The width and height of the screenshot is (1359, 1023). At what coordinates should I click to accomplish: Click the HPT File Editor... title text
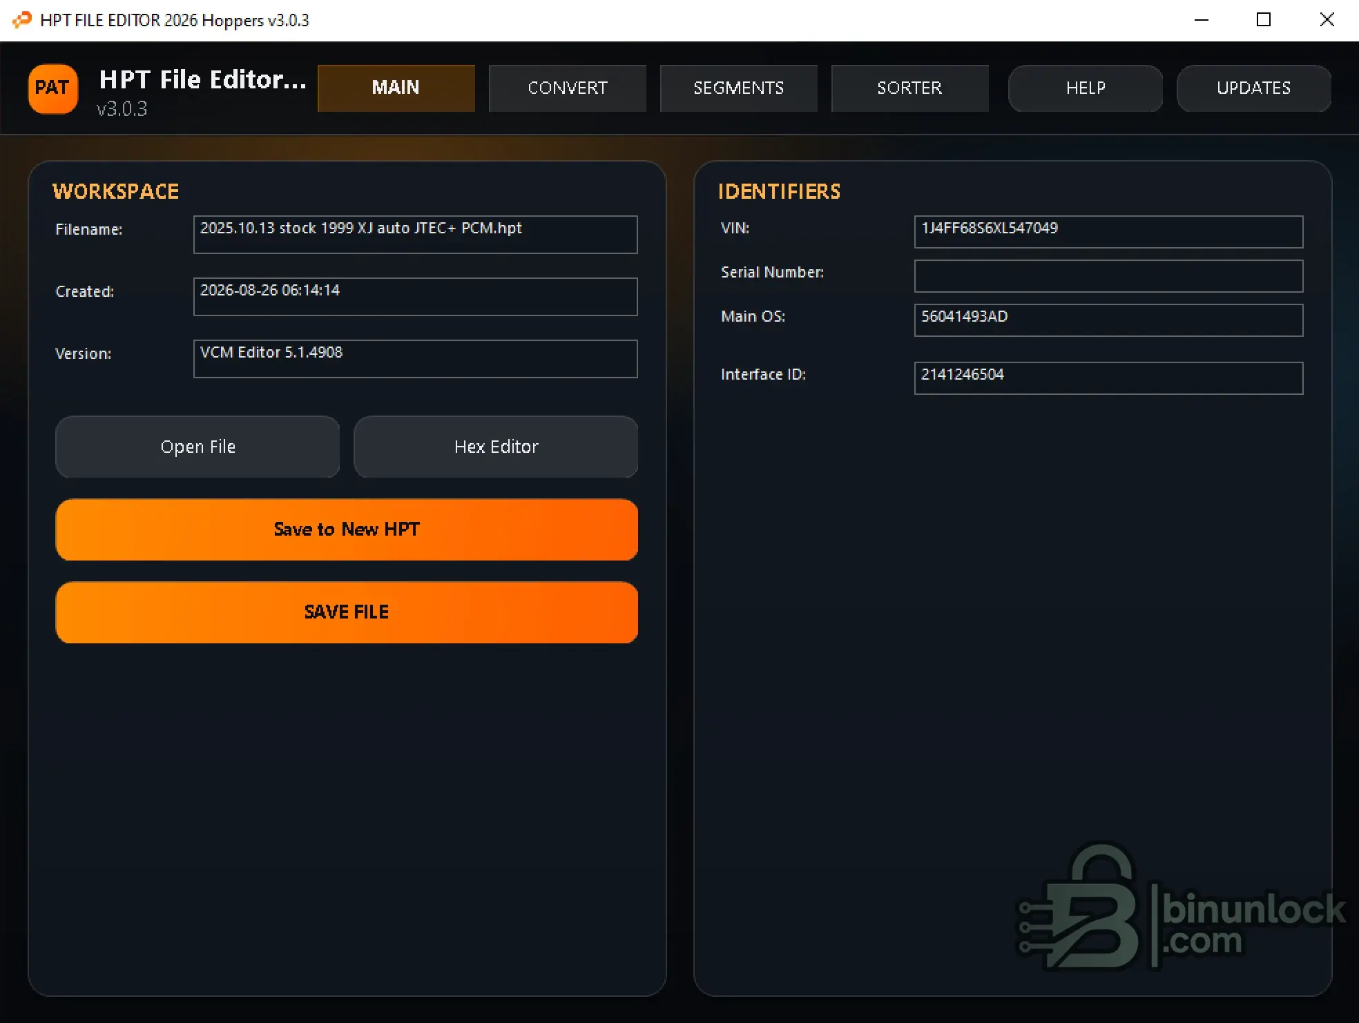203,80
